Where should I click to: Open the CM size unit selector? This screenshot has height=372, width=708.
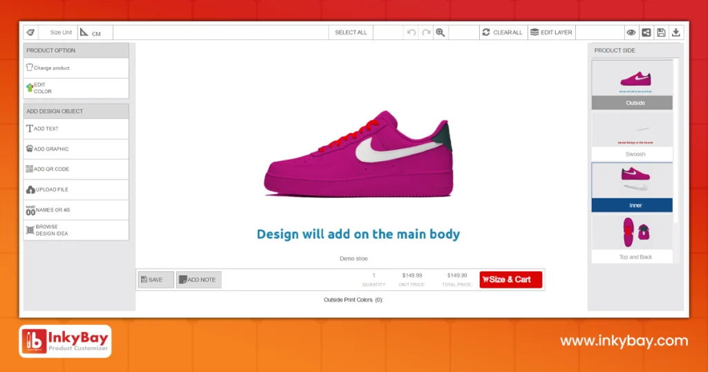pyautogui.click(x=91, y=32)
